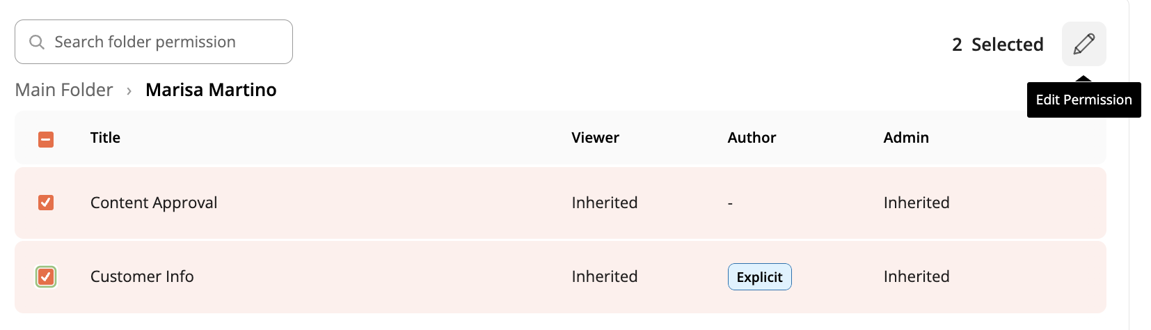The image size is (1151, 330).
Task: Select the Customer Info row title
Action: pyautogui.click(x=142, y=276)
